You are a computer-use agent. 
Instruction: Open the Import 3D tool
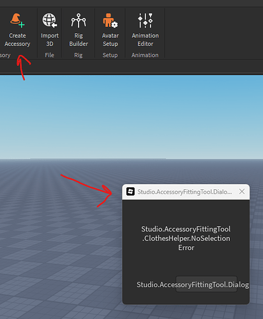(50, 30)
